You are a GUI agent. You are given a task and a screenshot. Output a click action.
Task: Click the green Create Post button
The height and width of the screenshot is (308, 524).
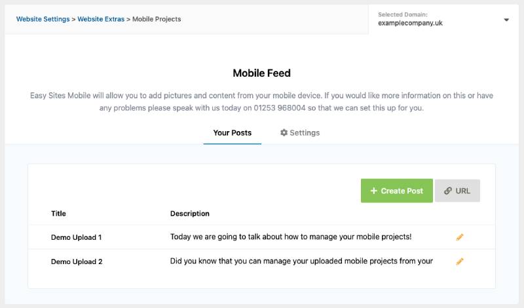pyautogui.click(x=397, y=191)
